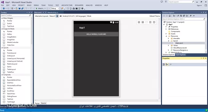Screen dimensions: 208x112
Task: Toggle auto-hide pin on Solution Explorer panel
Action: pyautogui.click(x=203, y=13)
